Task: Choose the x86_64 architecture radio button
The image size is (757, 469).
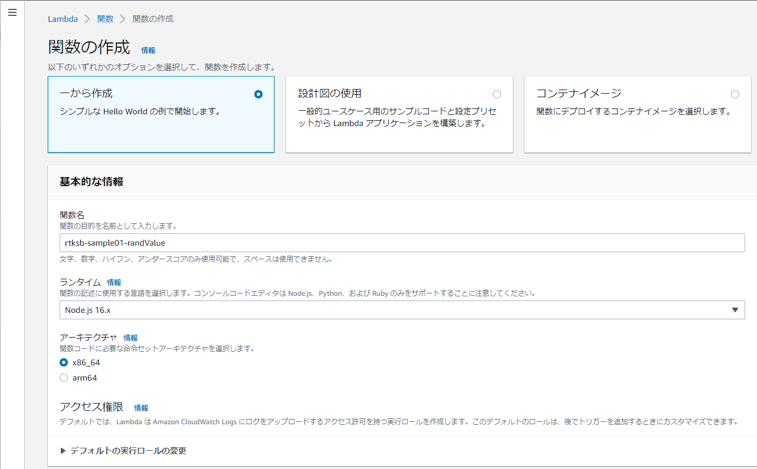Action: (x=64, y=362)
